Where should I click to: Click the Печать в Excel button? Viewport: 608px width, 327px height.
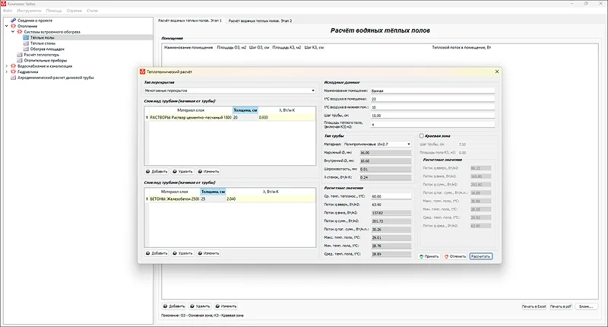[534, 306]
